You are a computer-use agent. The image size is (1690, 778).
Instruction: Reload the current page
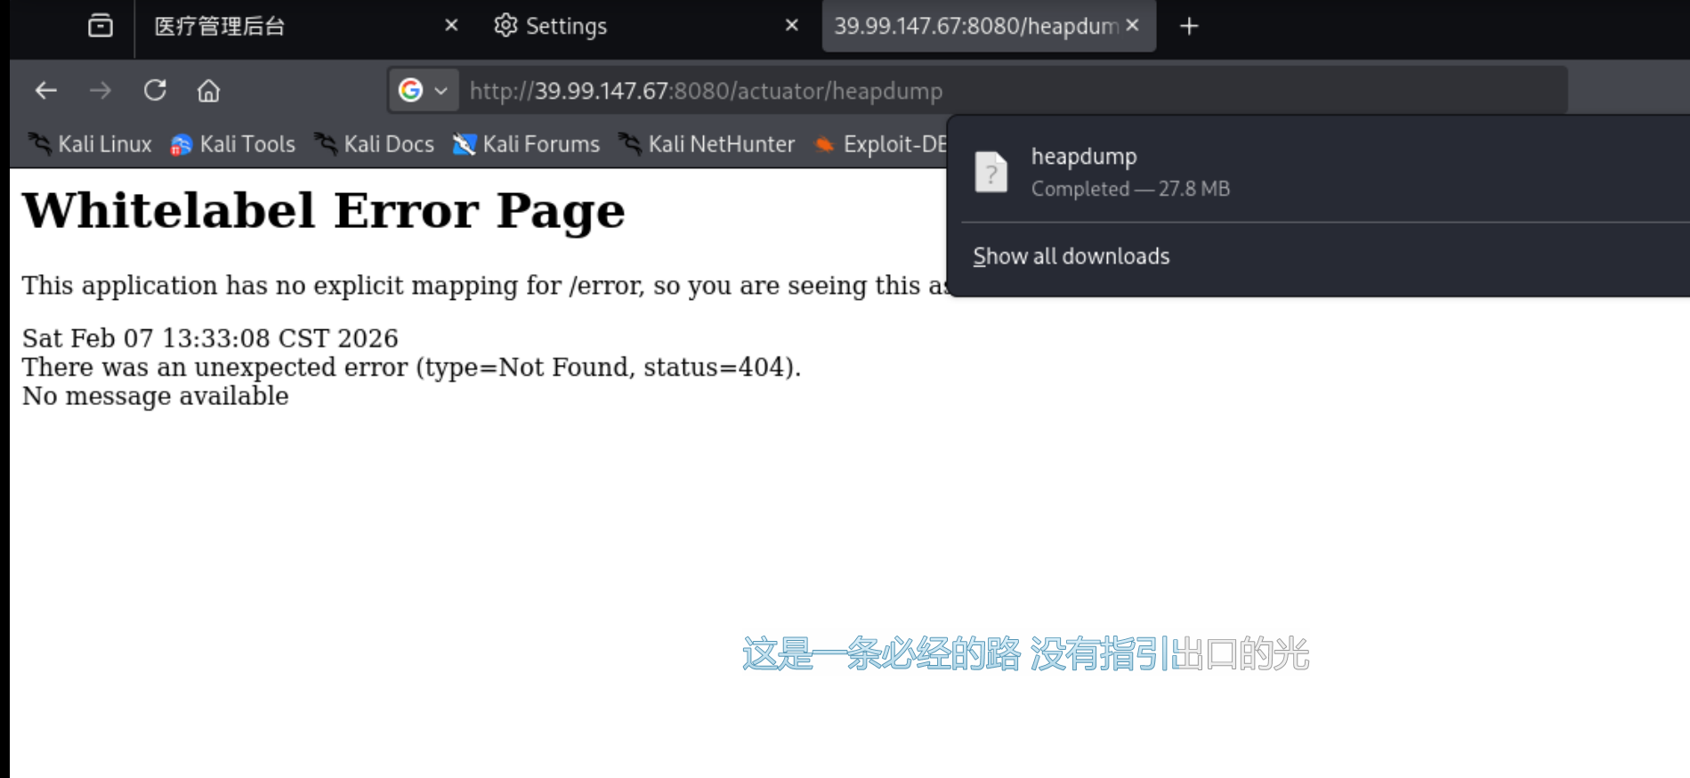point(155,91)
